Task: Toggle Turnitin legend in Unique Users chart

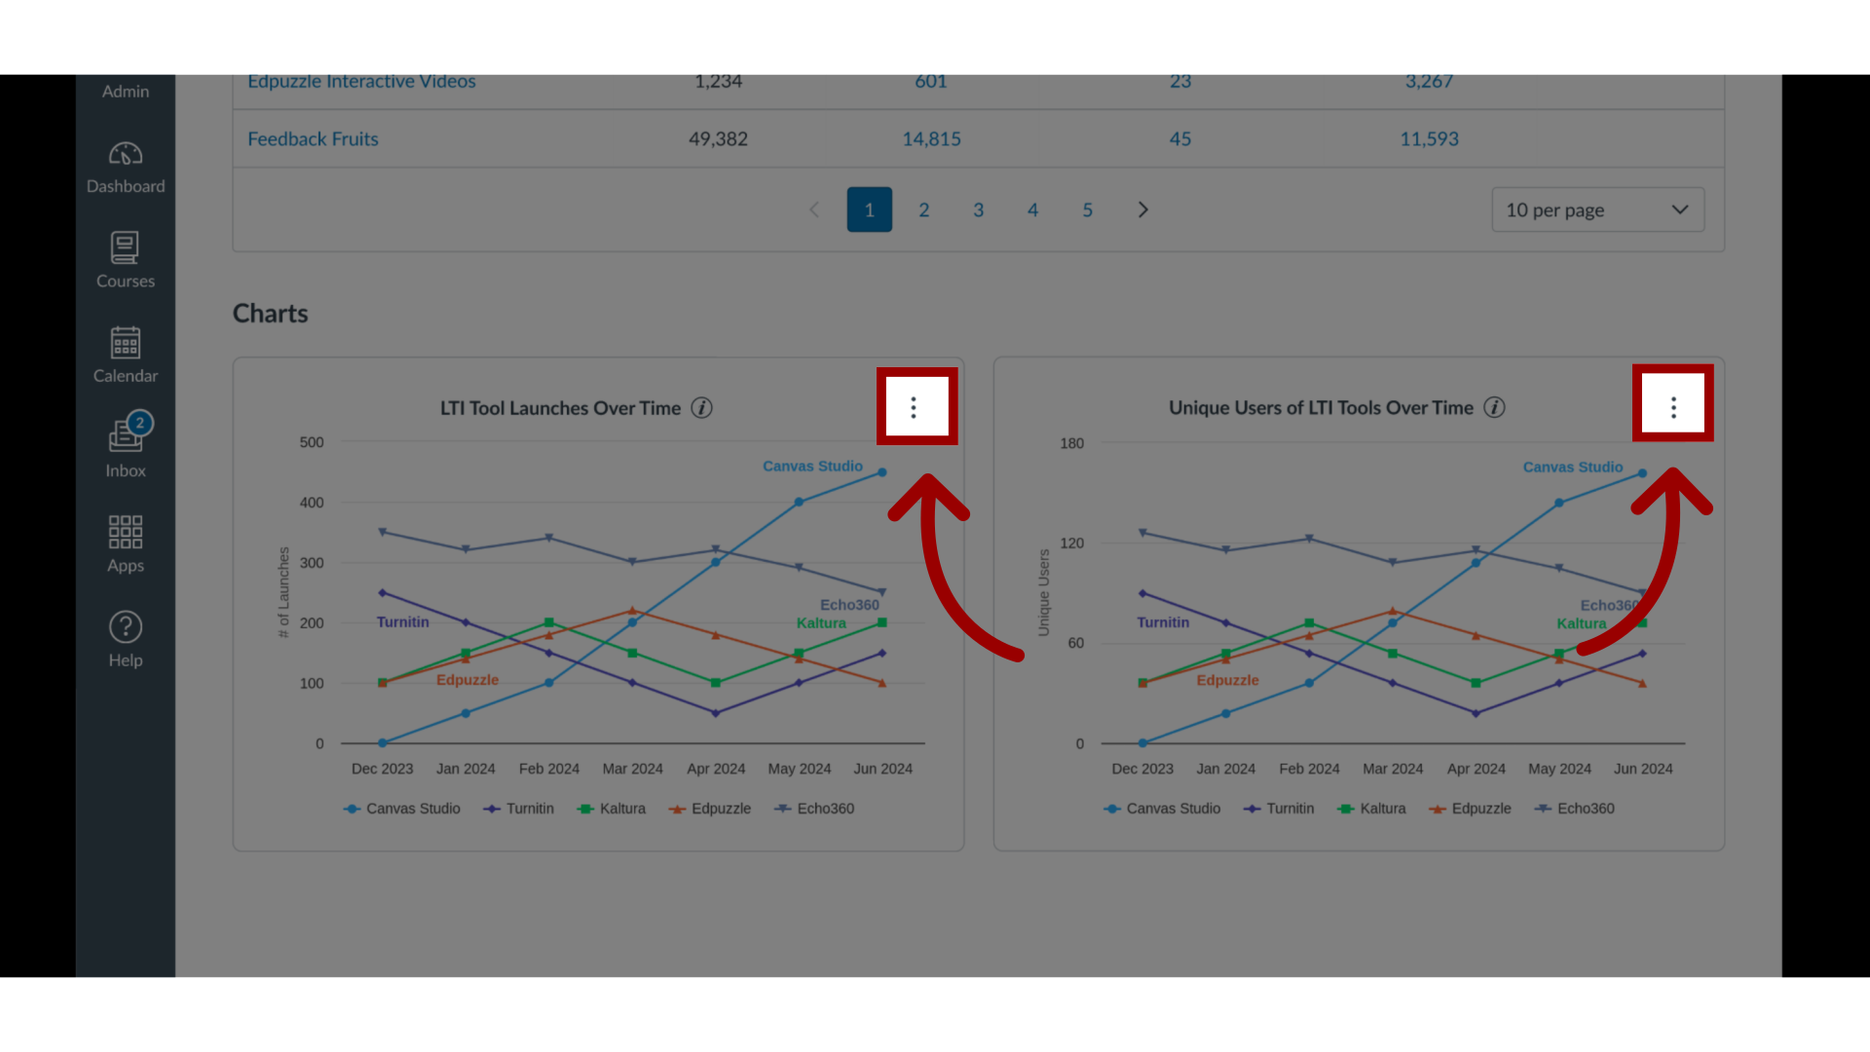Action: tap(1279, 808)
